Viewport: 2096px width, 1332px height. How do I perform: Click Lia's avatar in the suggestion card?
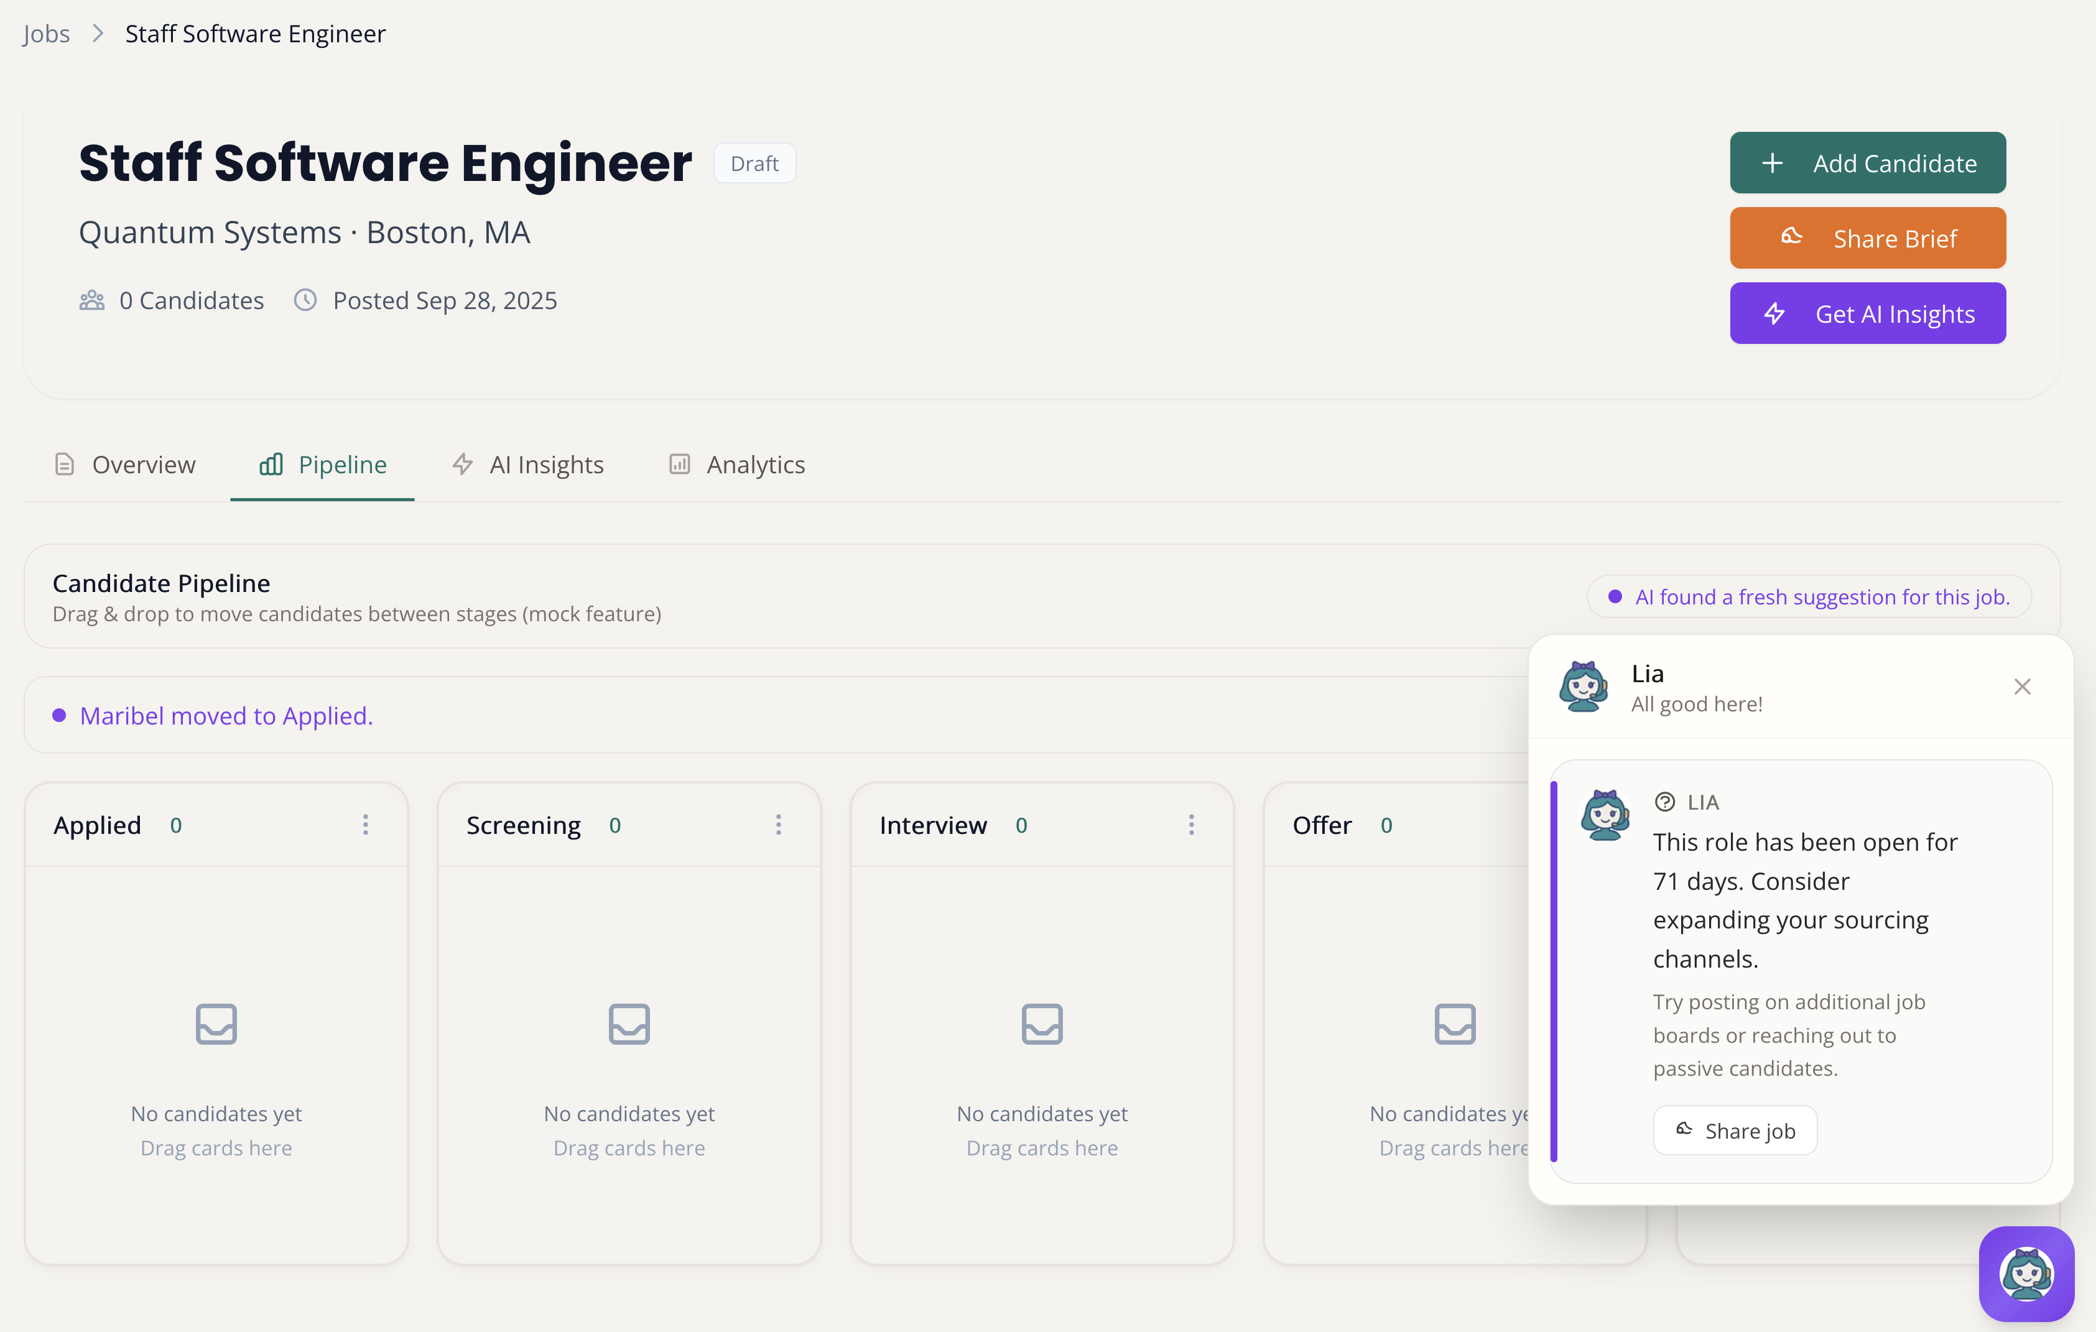(1605, 816)
